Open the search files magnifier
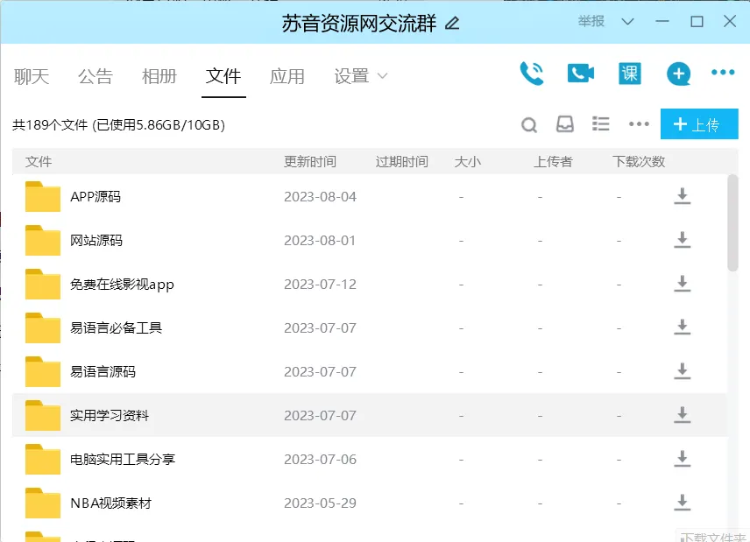750x542 pixels. pyautogui.click(x=529, y=125)
